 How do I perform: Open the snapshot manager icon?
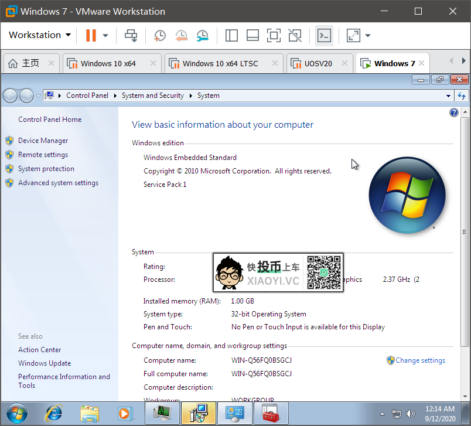coord(202,35)
